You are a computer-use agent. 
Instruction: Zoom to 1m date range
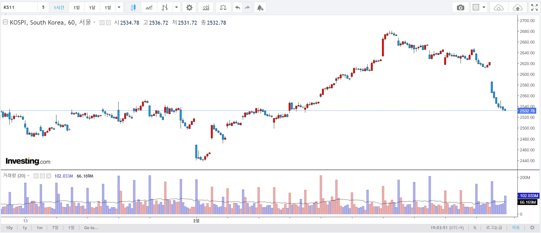tap(40, 228)
